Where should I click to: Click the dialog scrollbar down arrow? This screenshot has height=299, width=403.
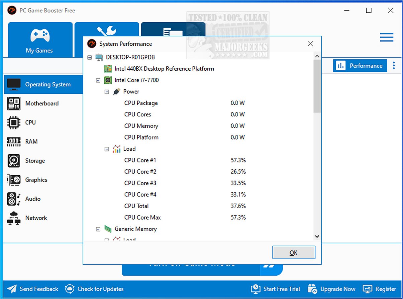[317, 236]
